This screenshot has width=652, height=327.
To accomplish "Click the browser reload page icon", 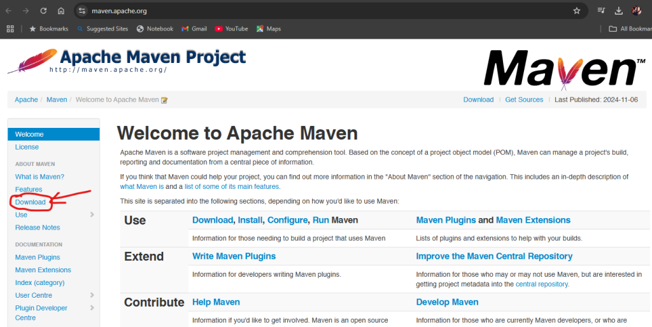I will click(43, 11).
